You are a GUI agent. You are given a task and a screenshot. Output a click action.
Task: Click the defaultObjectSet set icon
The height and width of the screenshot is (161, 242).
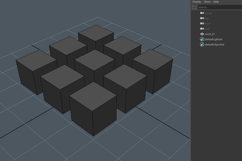(202, 45)
